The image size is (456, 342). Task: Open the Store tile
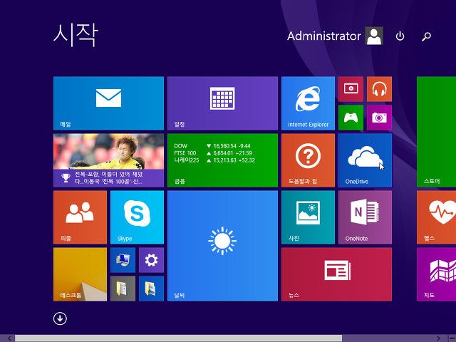pos(436,132)
